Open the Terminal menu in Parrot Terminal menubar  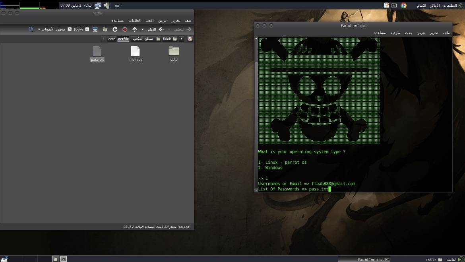tap(395, 33)
